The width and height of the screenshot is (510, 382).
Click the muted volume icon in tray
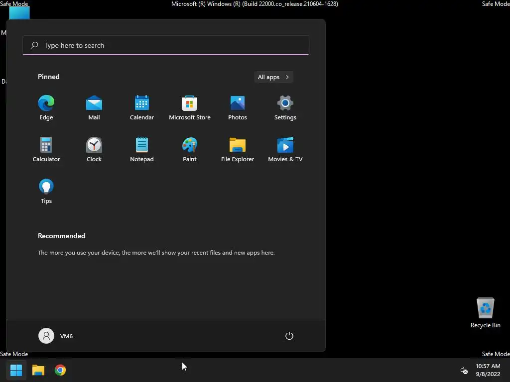coord(464,370)
